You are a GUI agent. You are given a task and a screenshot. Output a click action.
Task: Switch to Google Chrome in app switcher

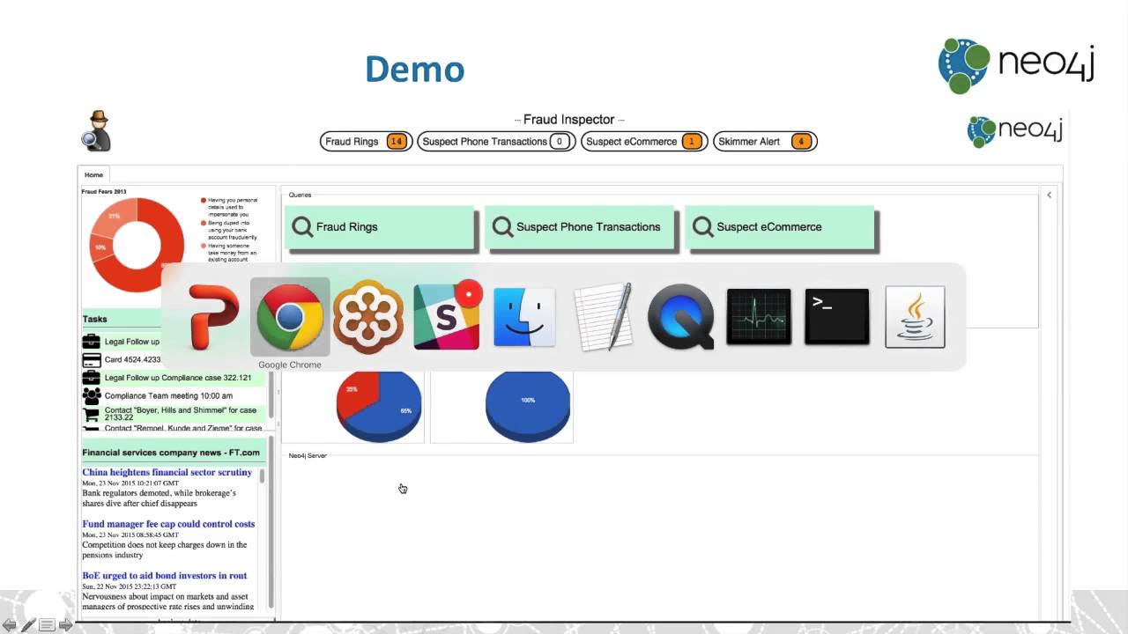click(290, 317)
